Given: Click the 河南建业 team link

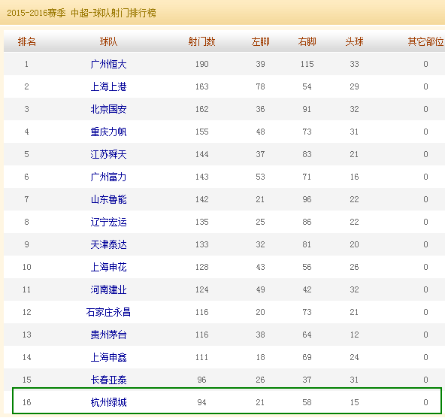Looking at the screenshot, I should (108, 289).
